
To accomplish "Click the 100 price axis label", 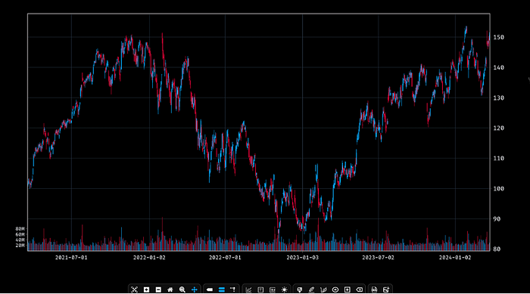I will 498,189.
